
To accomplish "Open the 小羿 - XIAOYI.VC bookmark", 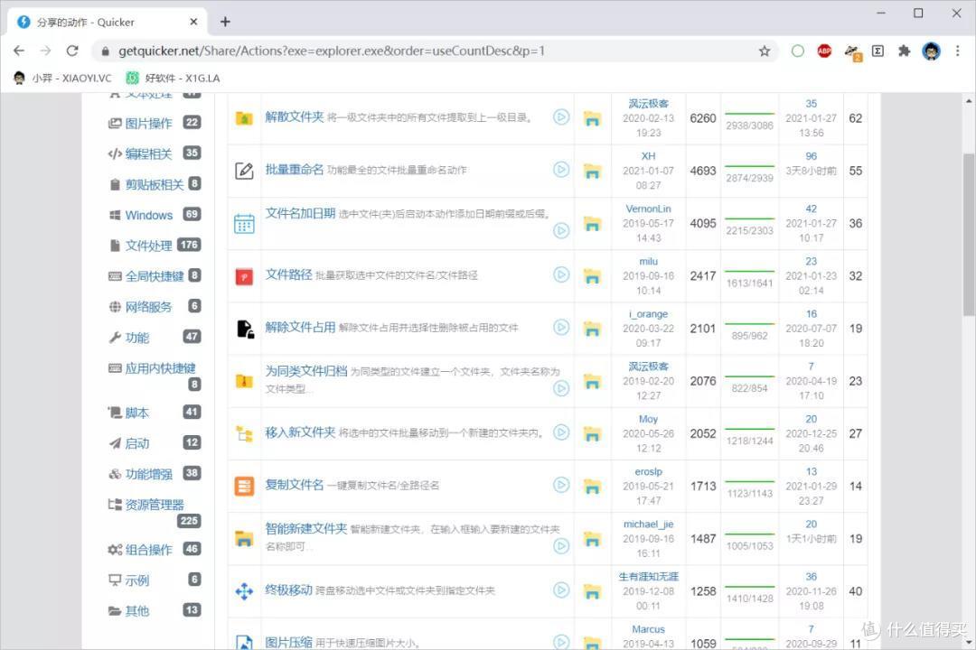I will click(x=61, y=79).
